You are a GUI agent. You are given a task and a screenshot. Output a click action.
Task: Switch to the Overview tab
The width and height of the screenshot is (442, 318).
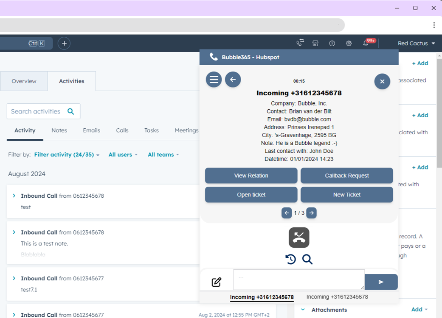coord(24,81)
